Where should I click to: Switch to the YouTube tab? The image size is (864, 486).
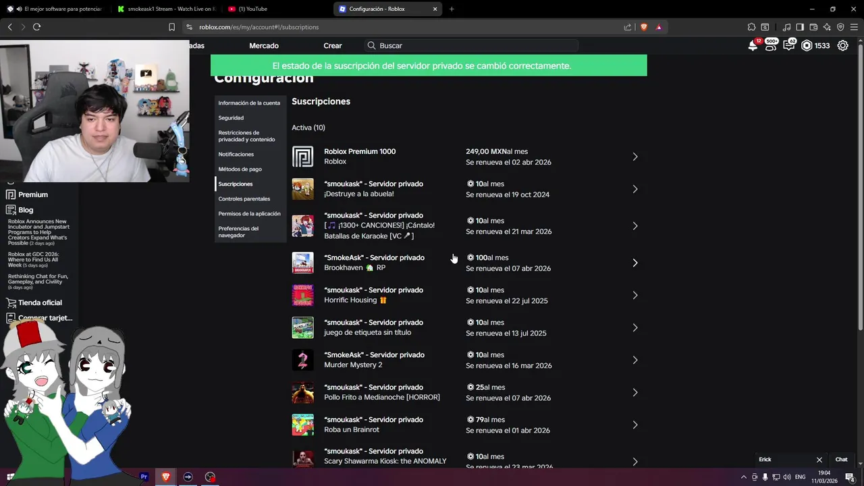pyautogui.click(x=277, y=9)
